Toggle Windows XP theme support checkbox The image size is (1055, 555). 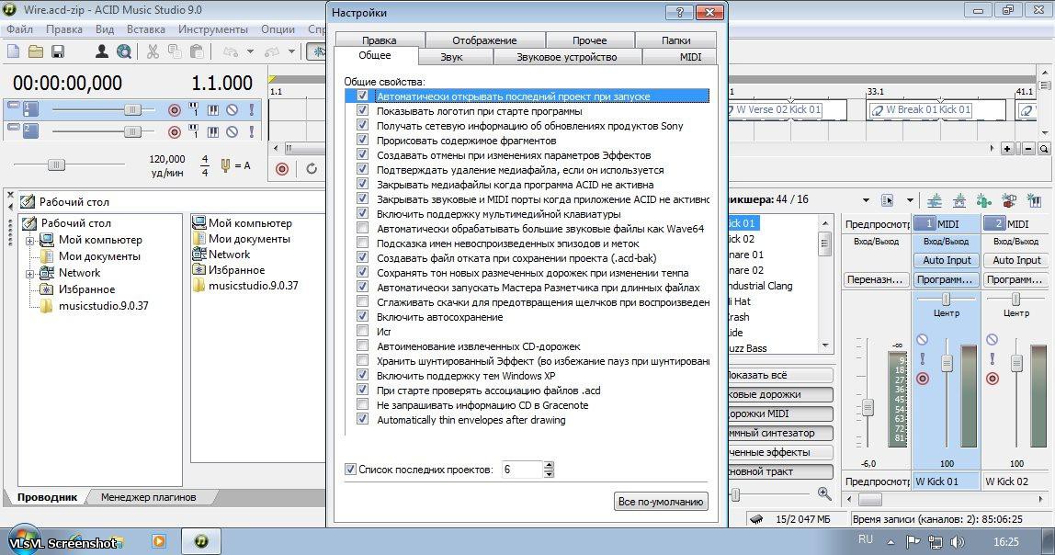tap(363, 376)
